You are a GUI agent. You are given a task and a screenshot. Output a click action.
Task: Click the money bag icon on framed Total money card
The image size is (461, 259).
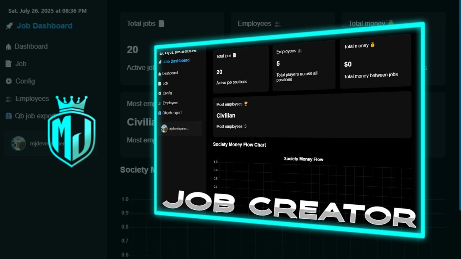point(372,45)
